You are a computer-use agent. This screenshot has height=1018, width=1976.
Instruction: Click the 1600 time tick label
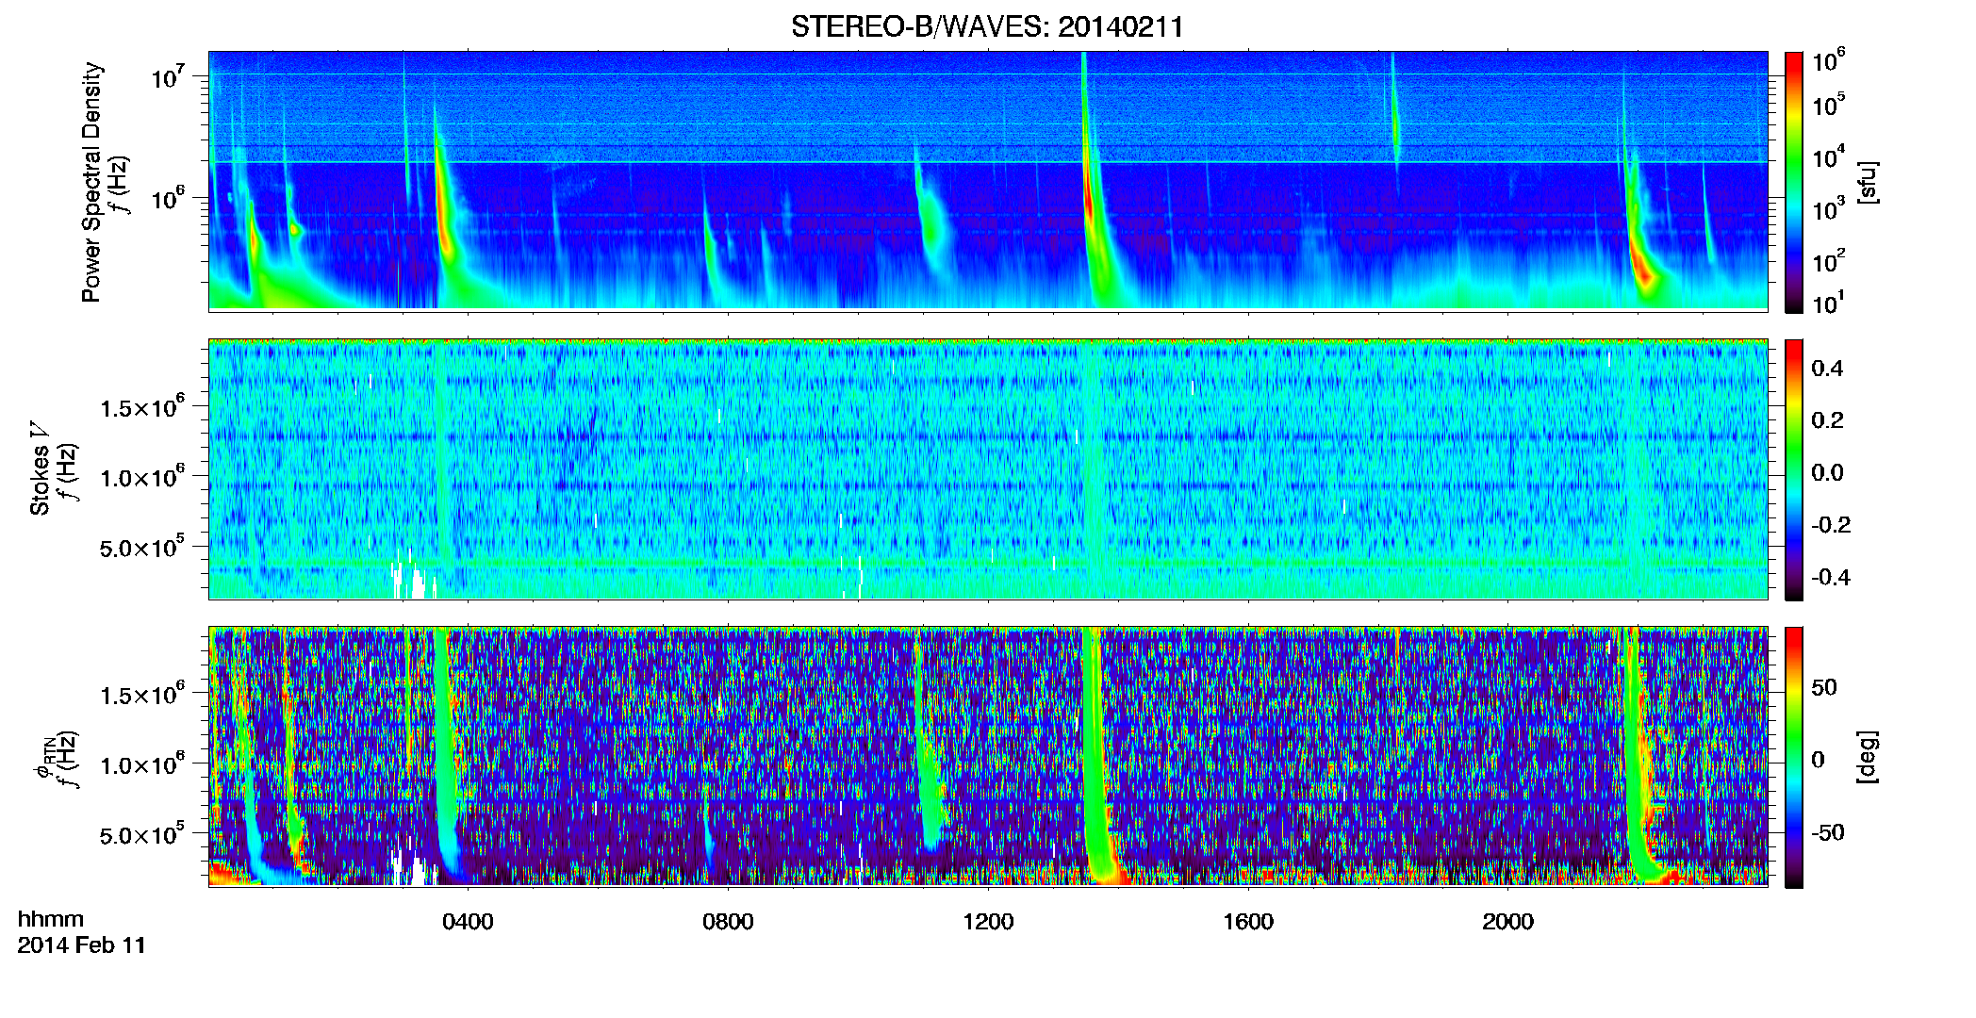pyautogui.click(x=1248, y=922)
